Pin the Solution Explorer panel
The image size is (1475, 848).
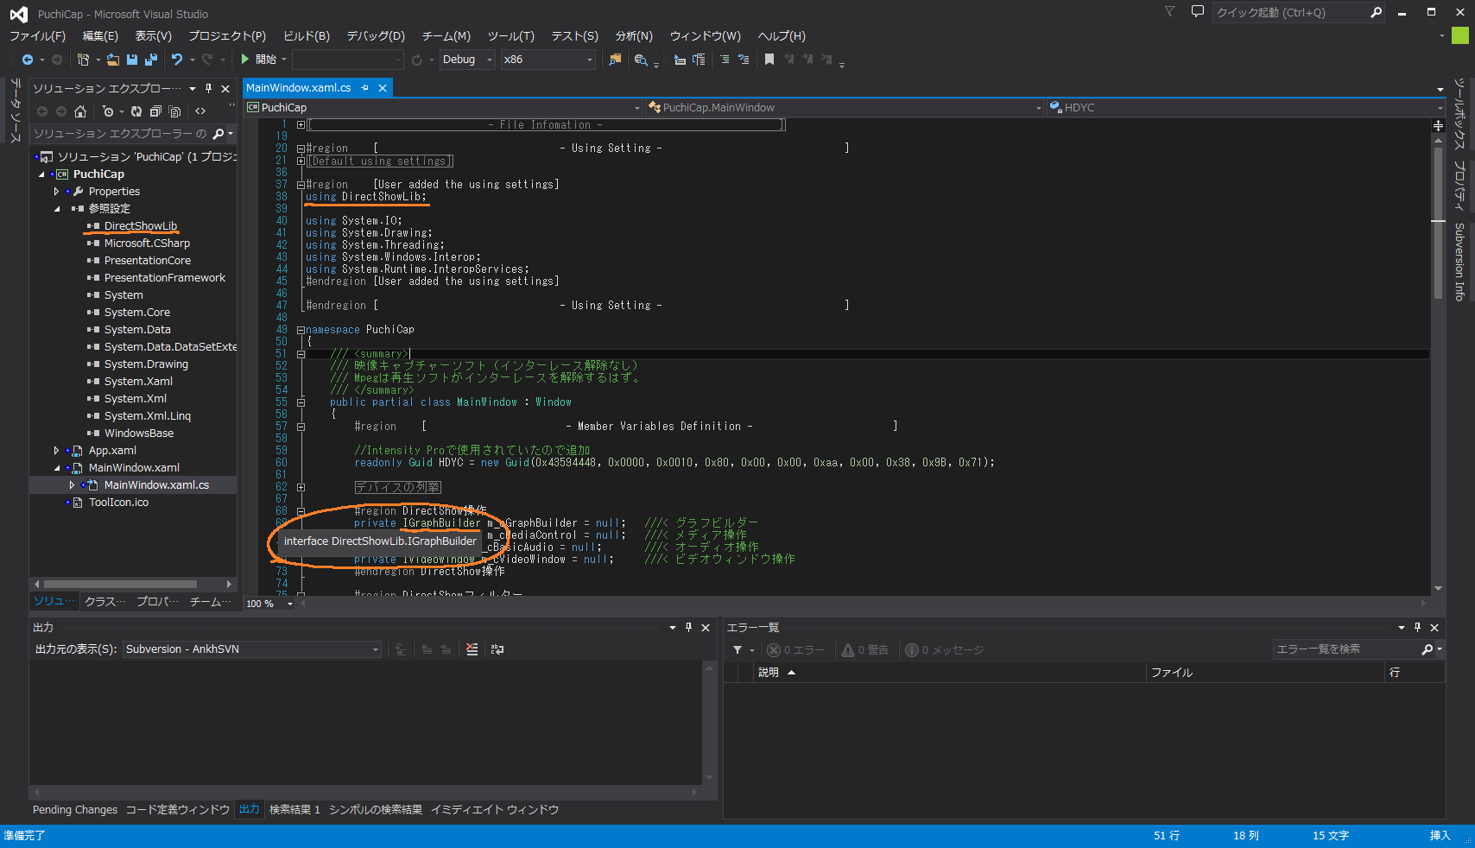point(208,88)
